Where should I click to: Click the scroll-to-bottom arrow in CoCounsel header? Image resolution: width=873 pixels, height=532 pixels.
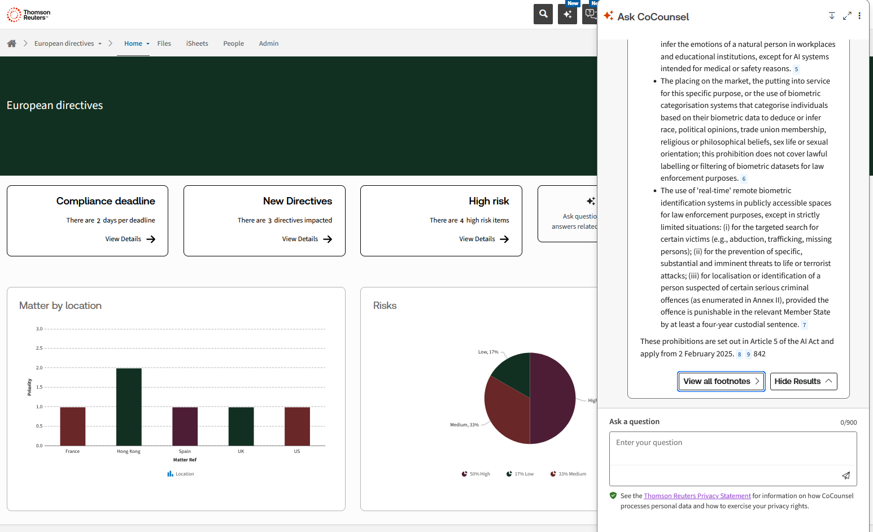[831, 16]
